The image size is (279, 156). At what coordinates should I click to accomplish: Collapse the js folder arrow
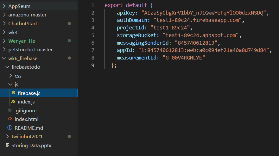pos(10,84)
